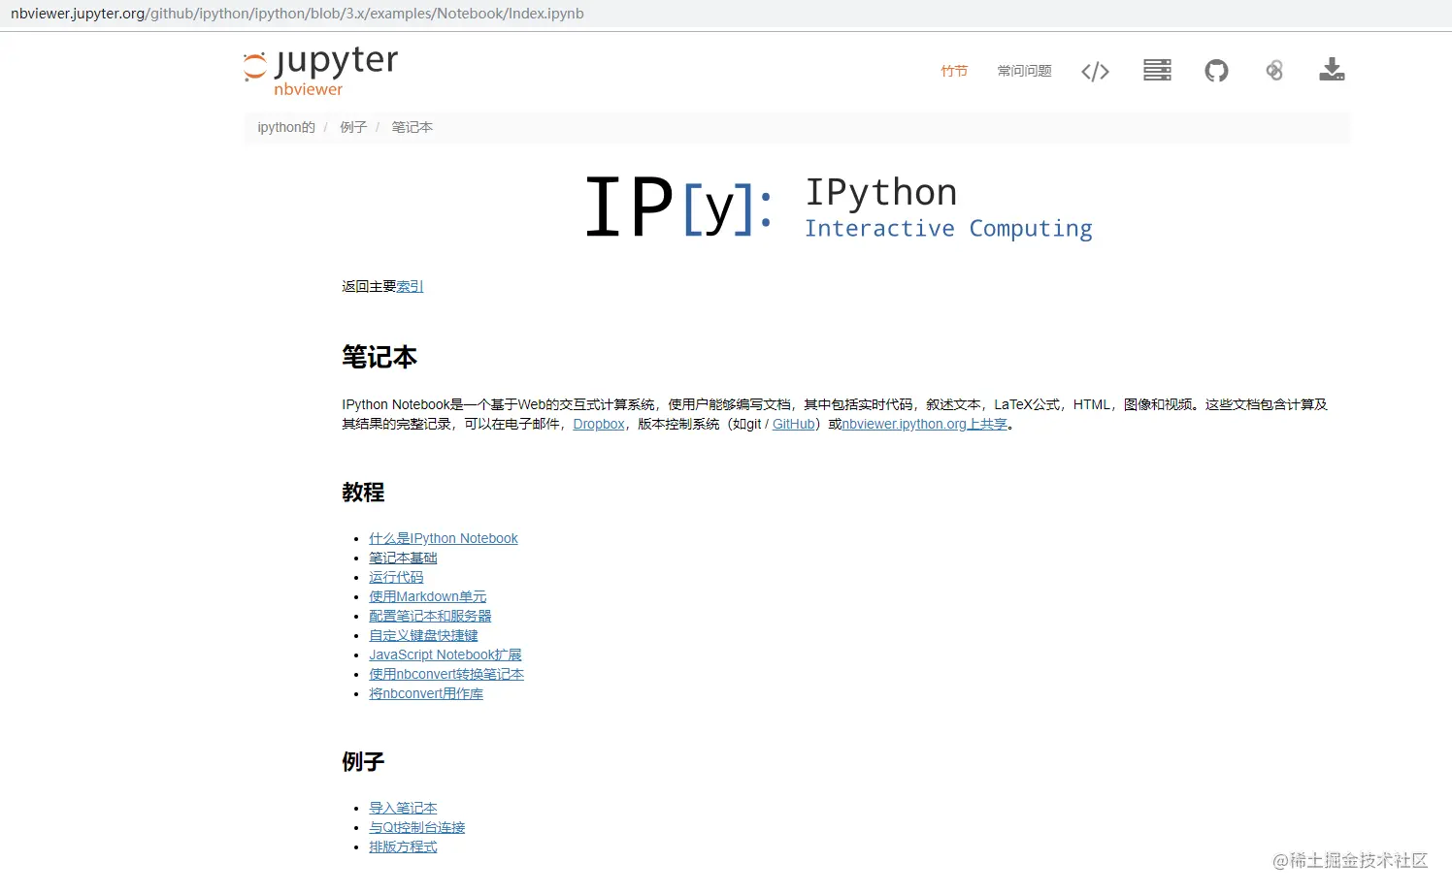Go to ipython的 breadcrumb
Screen dimensions: 1452x894
286,127
